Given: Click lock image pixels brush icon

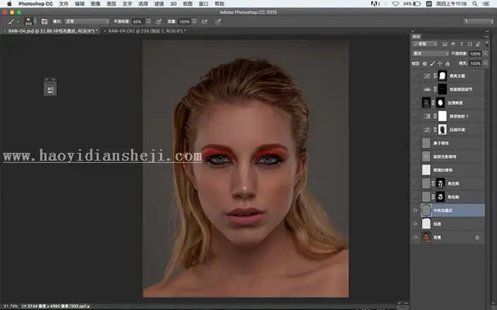Looking at the screenshot, I should [432, 63].
